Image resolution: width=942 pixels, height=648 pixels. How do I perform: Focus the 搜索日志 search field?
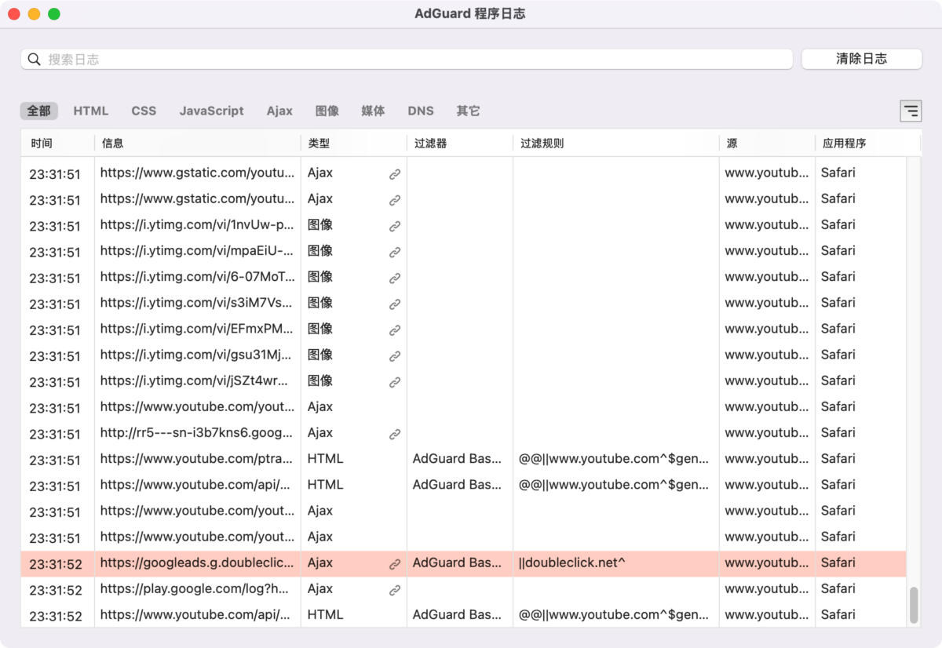coord(407,59)
